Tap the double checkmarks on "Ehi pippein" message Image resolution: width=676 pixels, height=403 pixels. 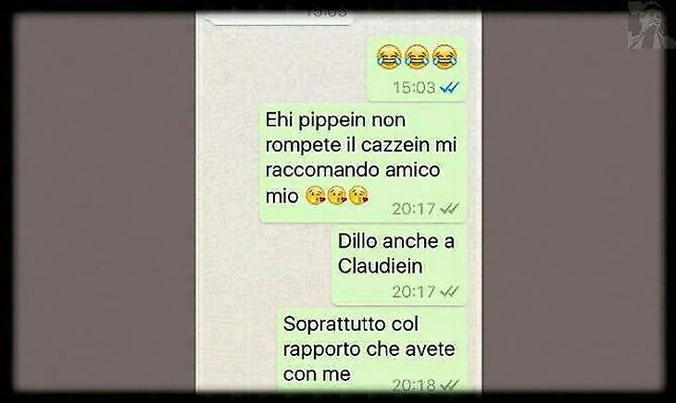tap(449, 209)
